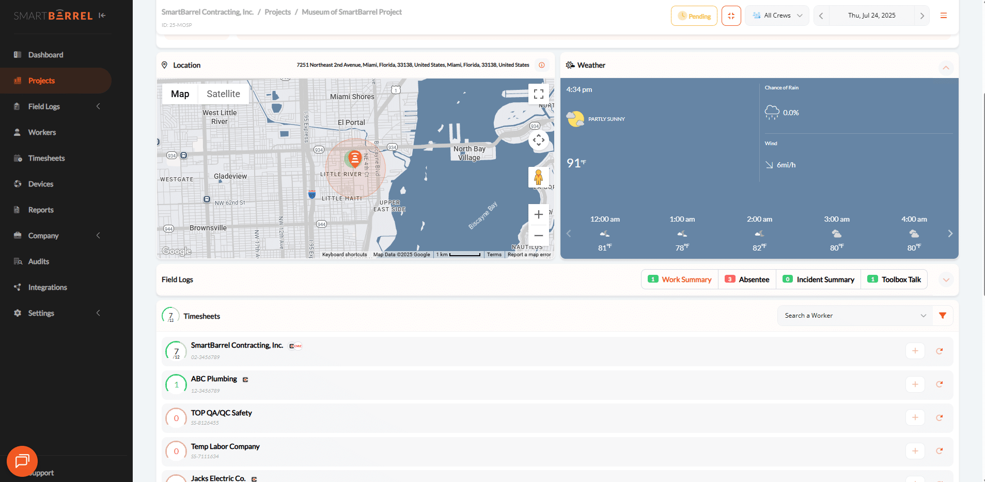Click the project location marker on map
The width and height of the screenshot is (985, 482).
point(354,158)
